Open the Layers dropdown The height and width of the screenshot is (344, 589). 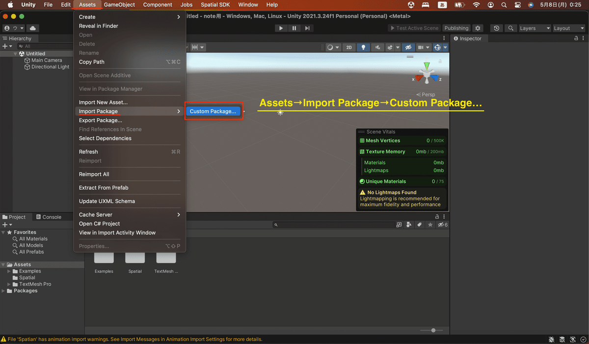pos(535,28)
